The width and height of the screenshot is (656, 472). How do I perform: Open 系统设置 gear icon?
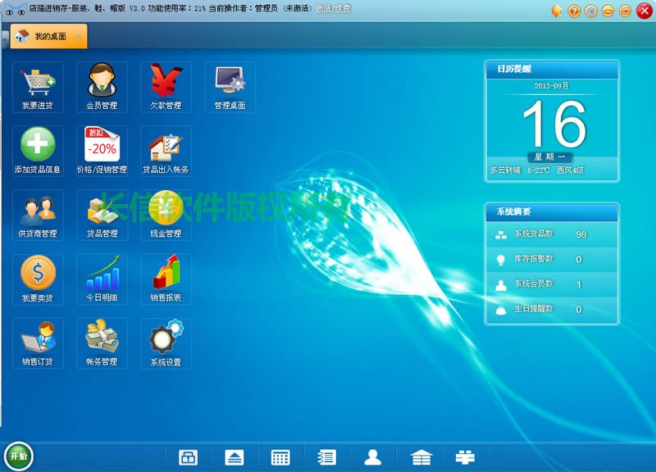click(166, 343)
